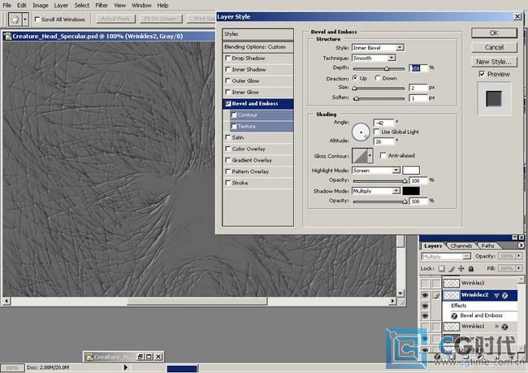The width and height of the screenshot is (528, 373).
Task: Click the Wrinkles1 layer thumbnail
Action: [452, 327]
